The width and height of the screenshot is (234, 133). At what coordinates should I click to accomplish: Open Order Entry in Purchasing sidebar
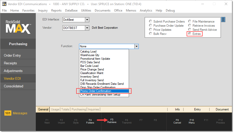click(12, 55)
